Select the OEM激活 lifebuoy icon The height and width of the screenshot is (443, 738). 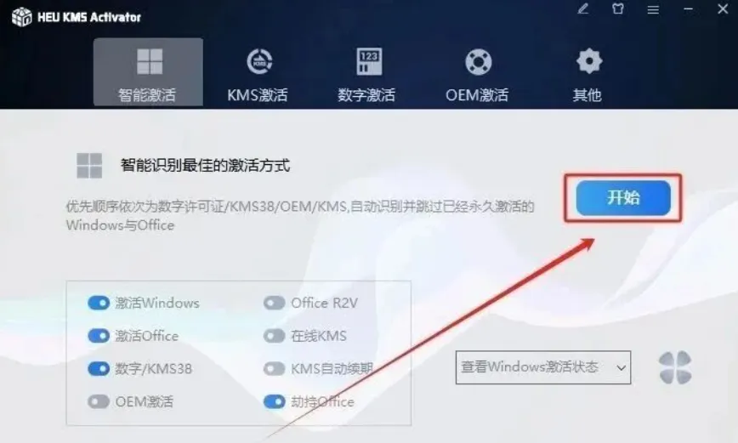coord(478,62)
